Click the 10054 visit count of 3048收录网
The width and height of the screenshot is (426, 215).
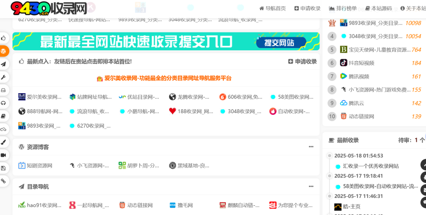point(413,36)
